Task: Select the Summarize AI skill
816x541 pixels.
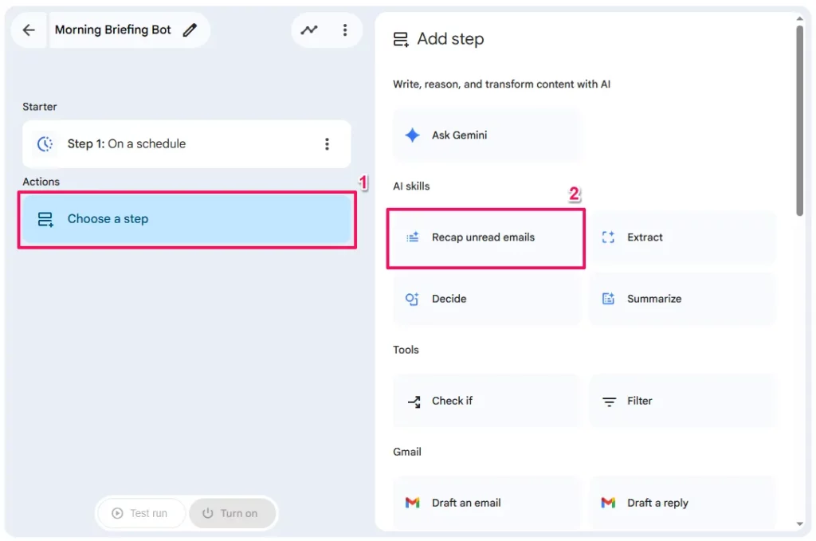Action: [683, 299]
